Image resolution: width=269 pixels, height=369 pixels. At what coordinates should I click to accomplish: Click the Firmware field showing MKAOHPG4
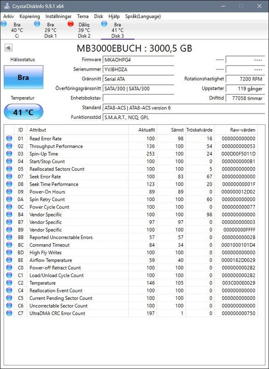click(138, 60)
